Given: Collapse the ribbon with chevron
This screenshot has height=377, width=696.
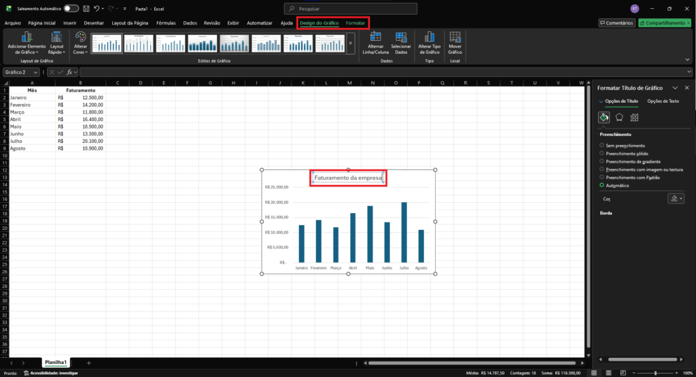Looking at the screenshot, I should [x=687, y=60].
